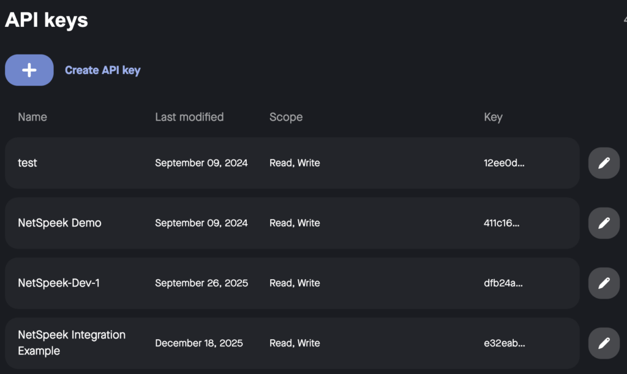Click the blue plus button
The image size is (627, 374).
click(x=29, y=70)
